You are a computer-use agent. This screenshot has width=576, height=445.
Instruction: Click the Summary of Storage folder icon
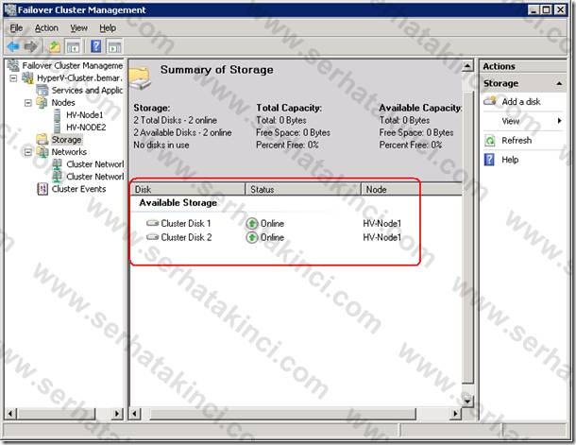(x=141, y=78)
